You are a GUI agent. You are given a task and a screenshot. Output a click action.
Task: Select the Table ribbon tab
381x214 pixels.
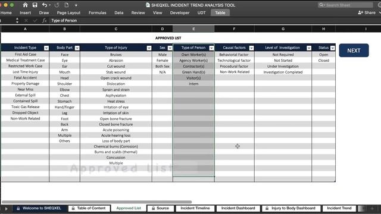220,12
